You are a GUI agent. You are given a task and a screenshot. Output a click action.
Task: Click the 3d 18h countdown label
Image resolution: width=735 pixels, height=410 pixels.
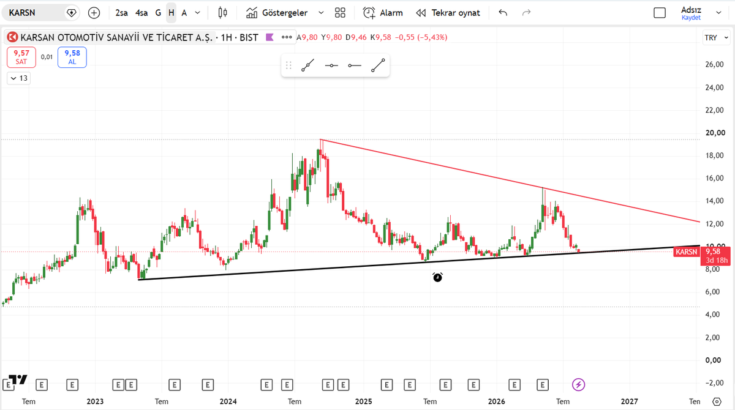pyautogui.click(x=716, y=260)
